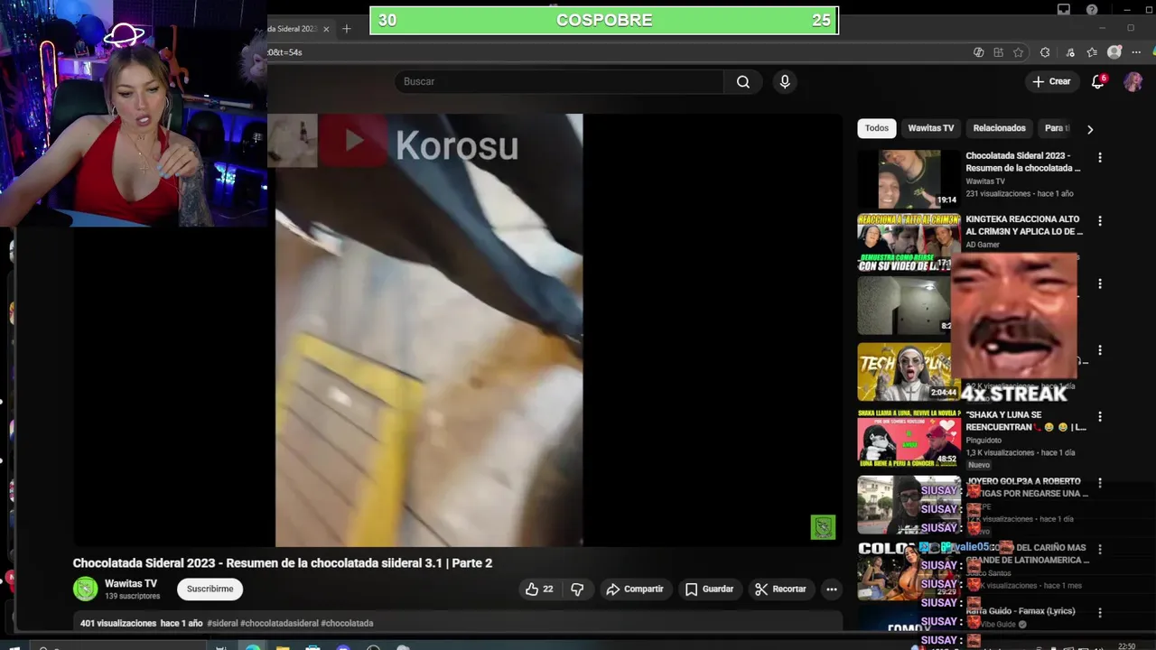Screen dimensions: 1156x650
Task: Close the Chocolatada Sideral browser tab
Action: point(326,29)
